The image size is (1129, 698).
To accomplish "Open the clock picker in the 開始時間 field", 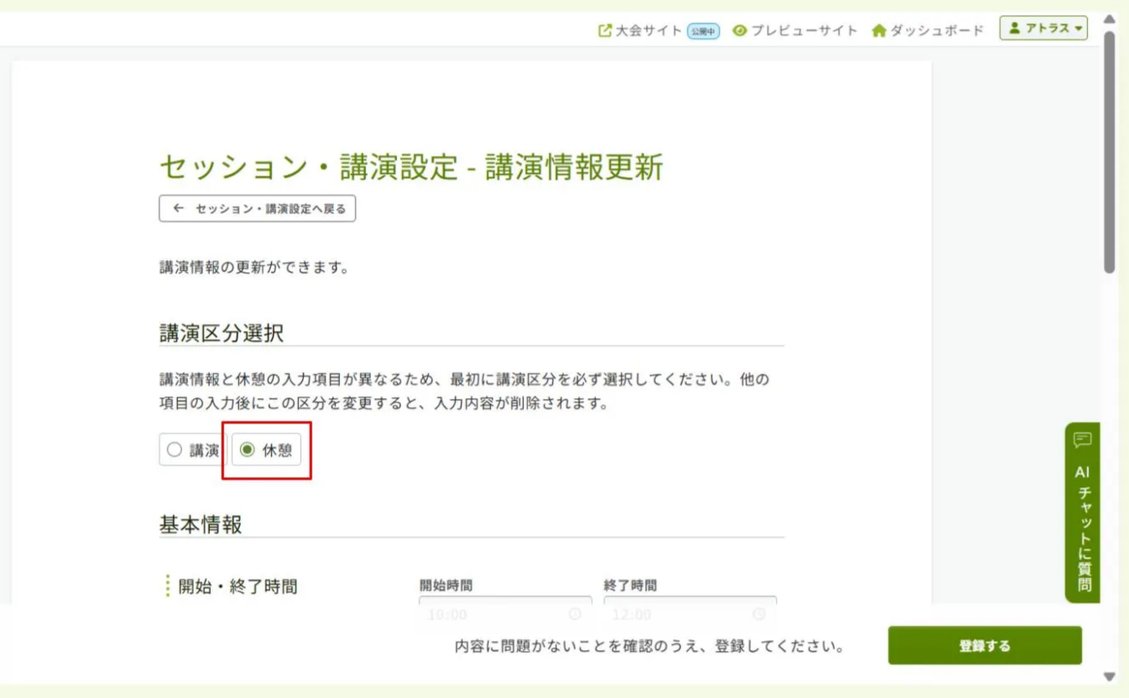I will 573,612.
